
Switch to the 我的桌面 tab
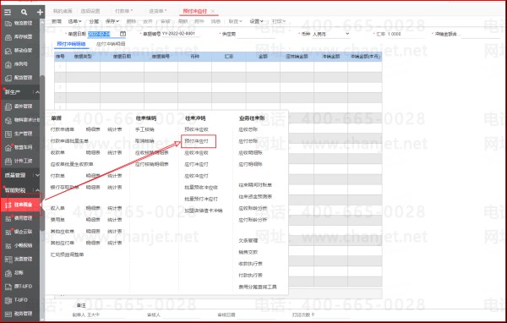(x=63, y=11)
